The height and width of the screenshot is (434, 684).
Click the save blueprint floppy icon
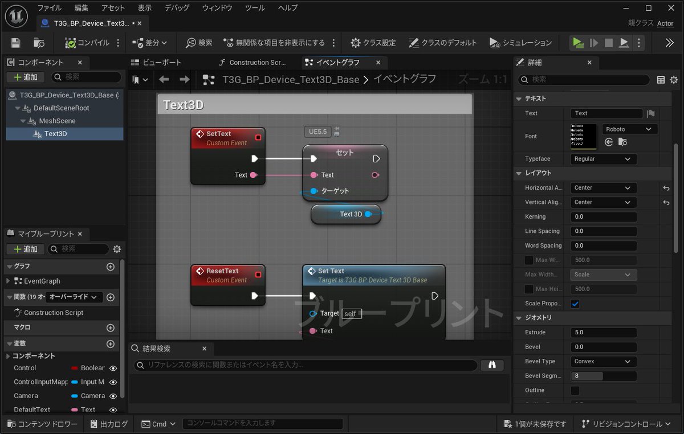[x=15, y=43]
